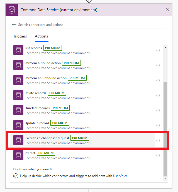Screen dimensions: 178x192
Task: Click the Relate records database icon
Action: [x=18, y=95]
